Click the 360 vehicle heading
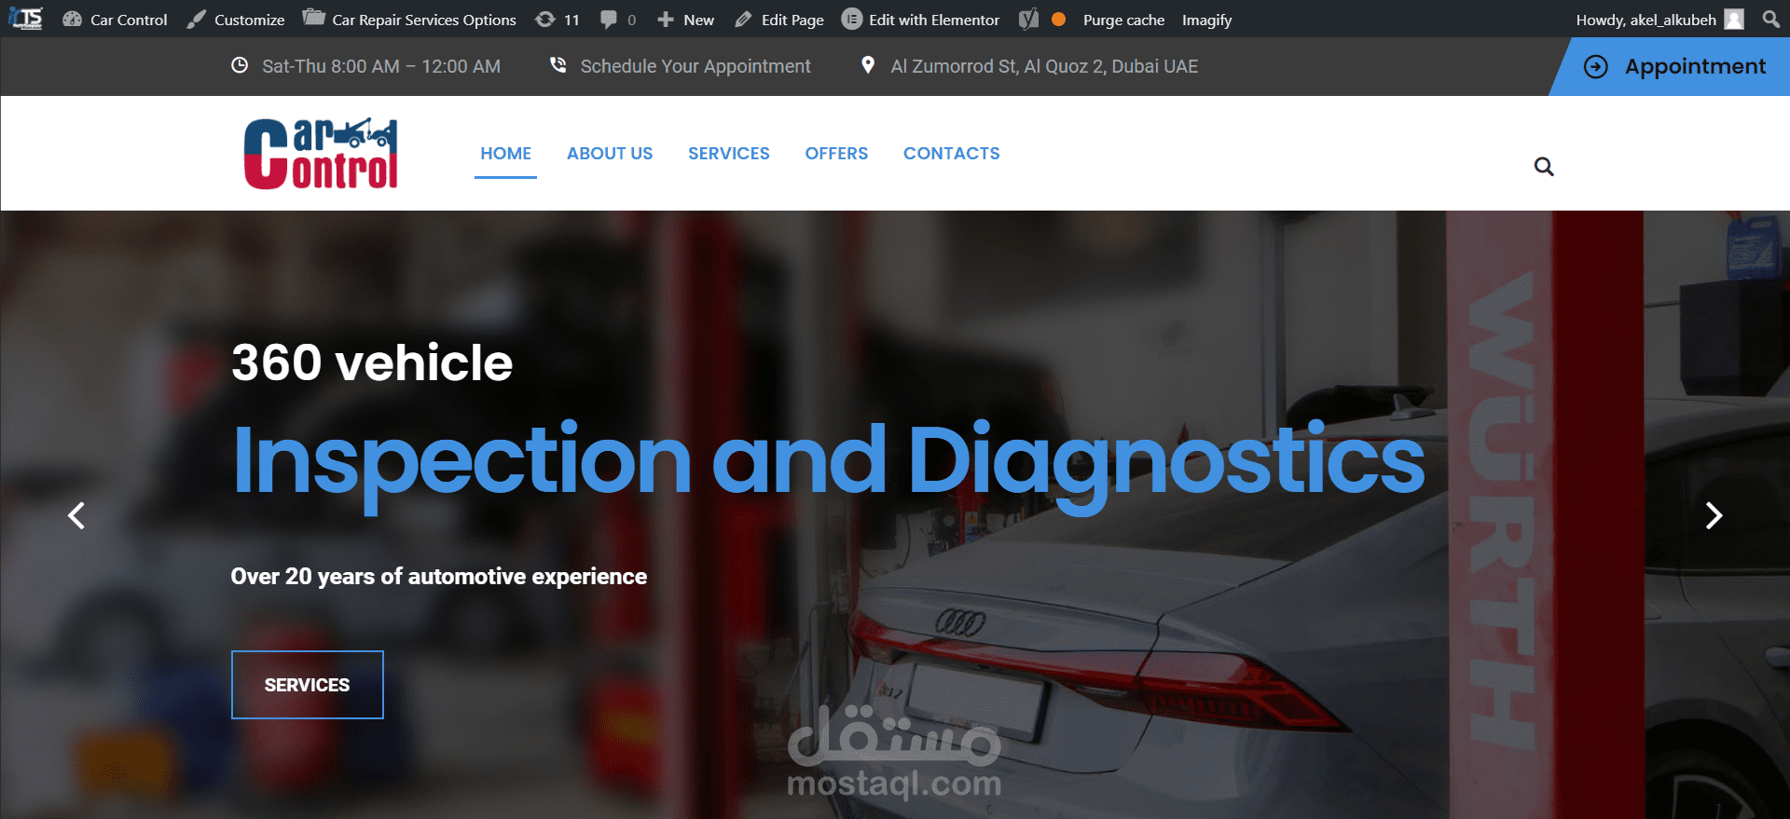The height and width of the screenshot is (819, 1790). pyautogui.click(x=372, y=362)
